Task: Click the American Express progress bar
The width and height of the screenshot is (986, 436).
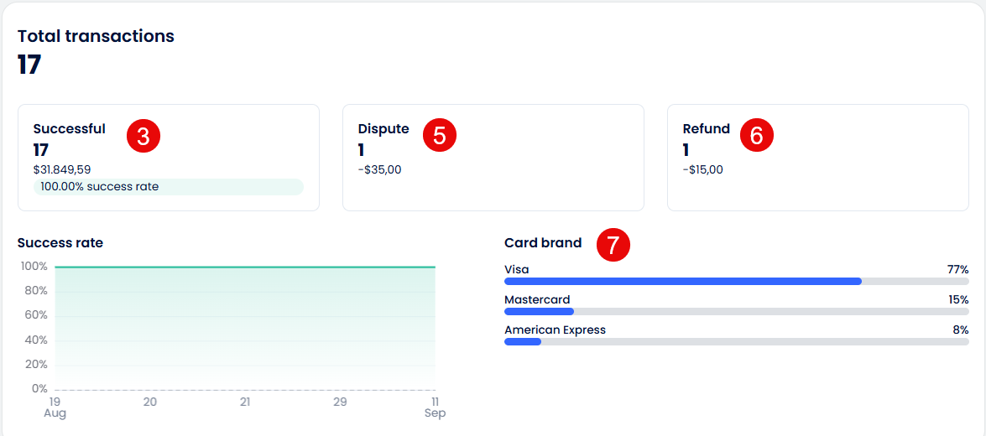Action: (736, 342)
